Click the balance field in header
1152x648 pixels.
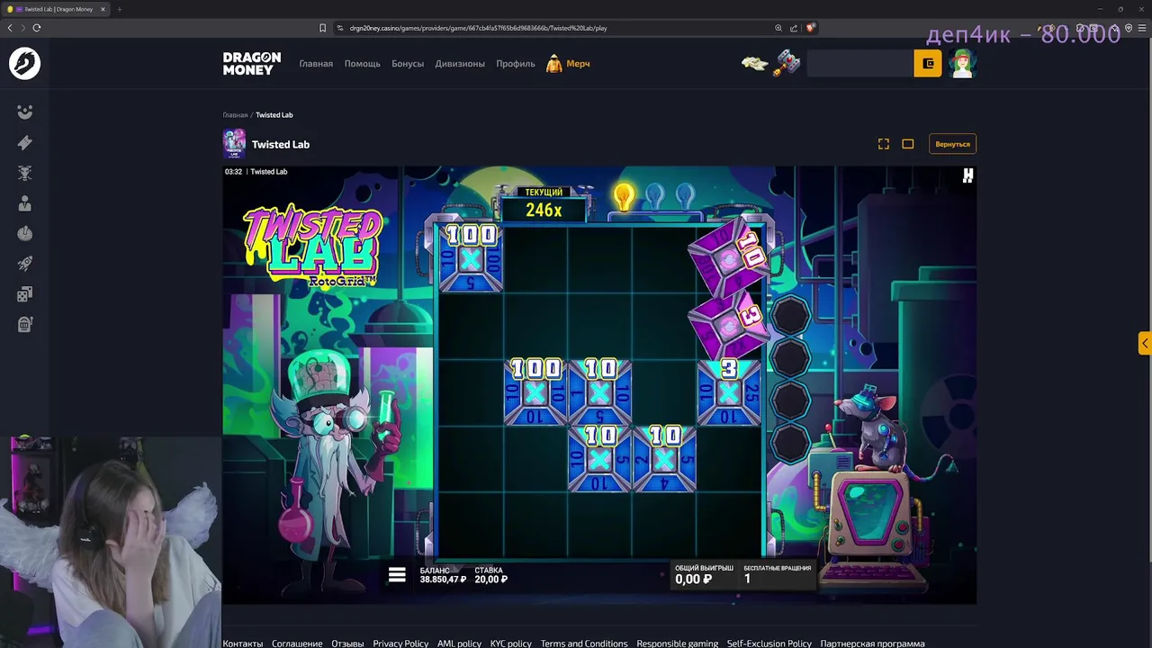tap(860, 64)
